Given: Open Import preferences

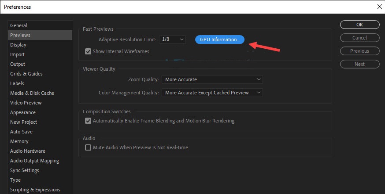Looking at the screenshot, I should point(40,54).
